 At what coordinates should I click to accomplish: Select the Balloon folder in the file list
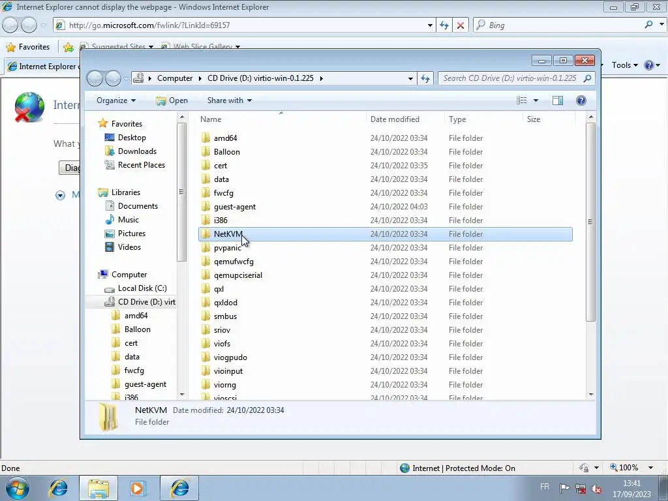pos(385,151)
